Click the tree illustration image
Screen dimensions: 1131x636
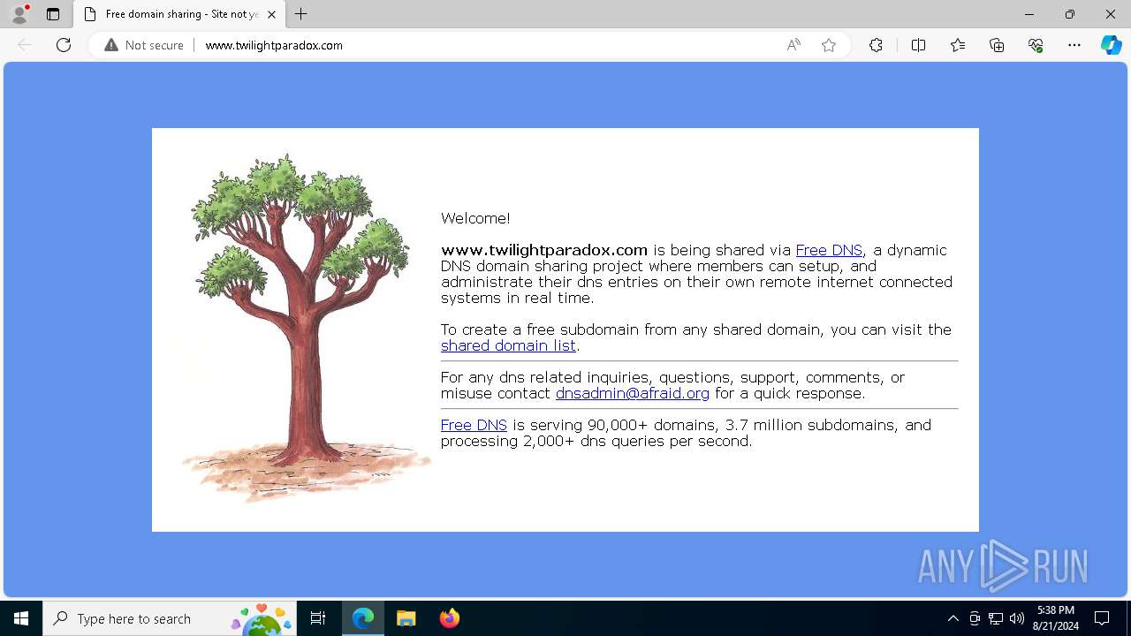point(305,329)
